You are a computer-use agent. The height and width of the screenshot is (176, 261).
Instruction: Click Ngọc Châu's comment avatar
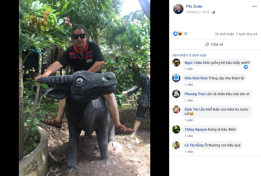click(x=176, y=62)
